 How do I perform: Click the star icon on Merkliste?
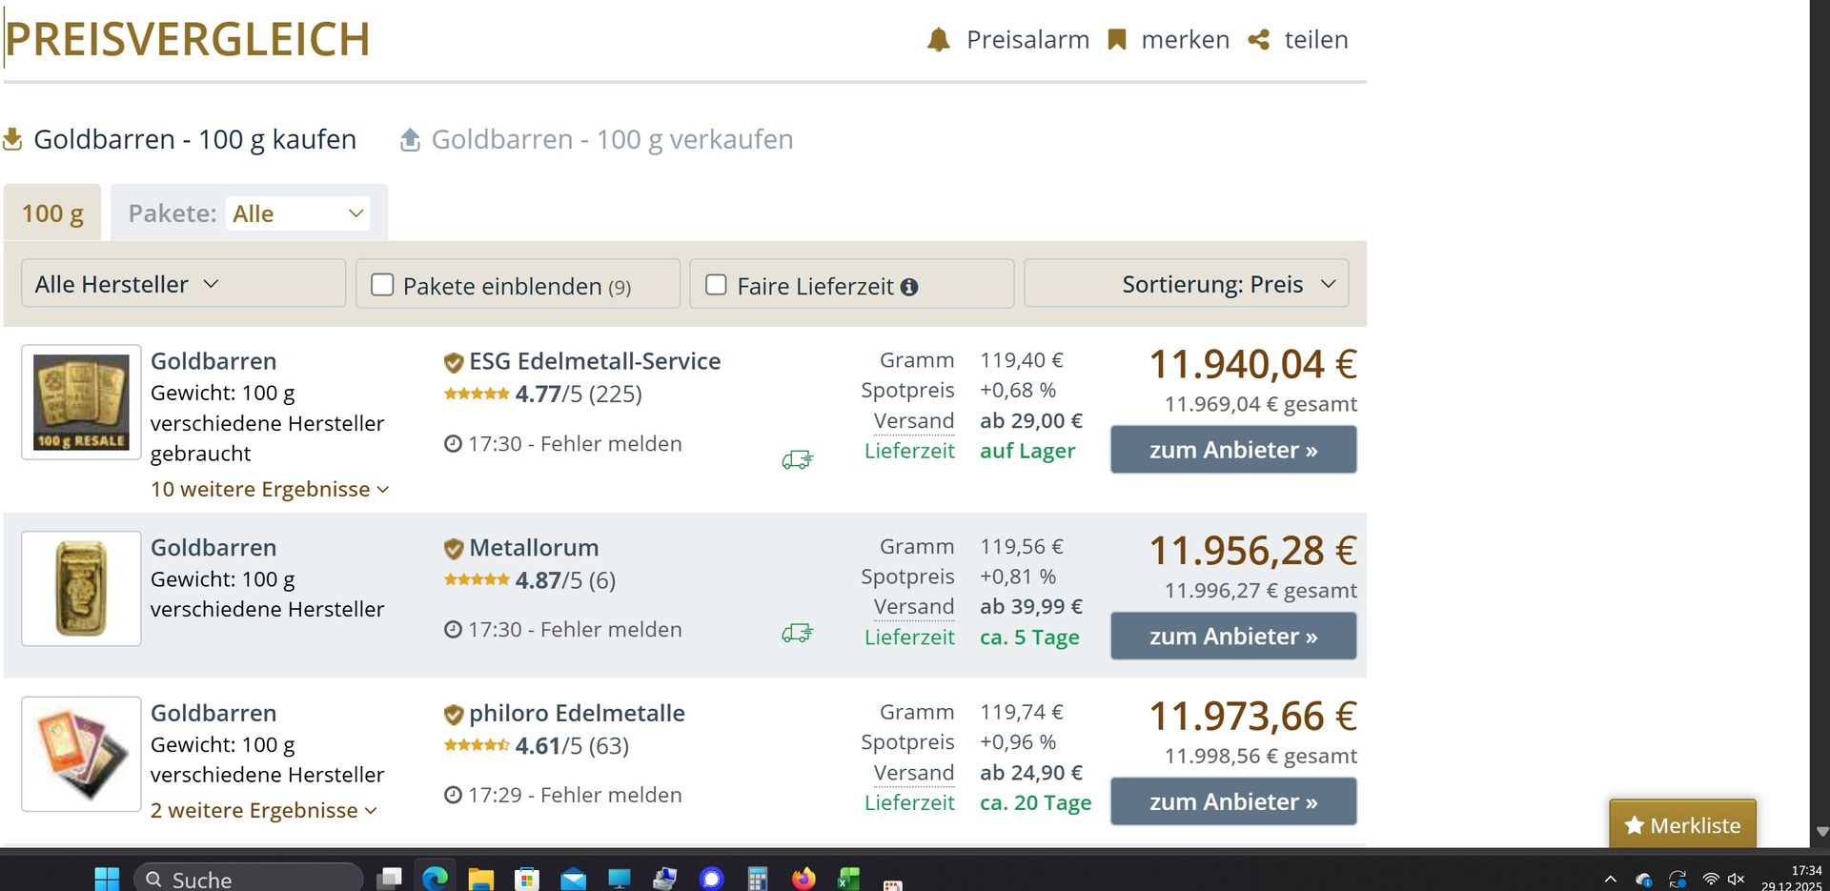tap(1635, 825)
